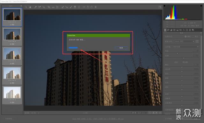Screen dimensions: 204x123
Task: Click the Temperature slider handle
Action: pyautogui.click(x=177, y=53)
